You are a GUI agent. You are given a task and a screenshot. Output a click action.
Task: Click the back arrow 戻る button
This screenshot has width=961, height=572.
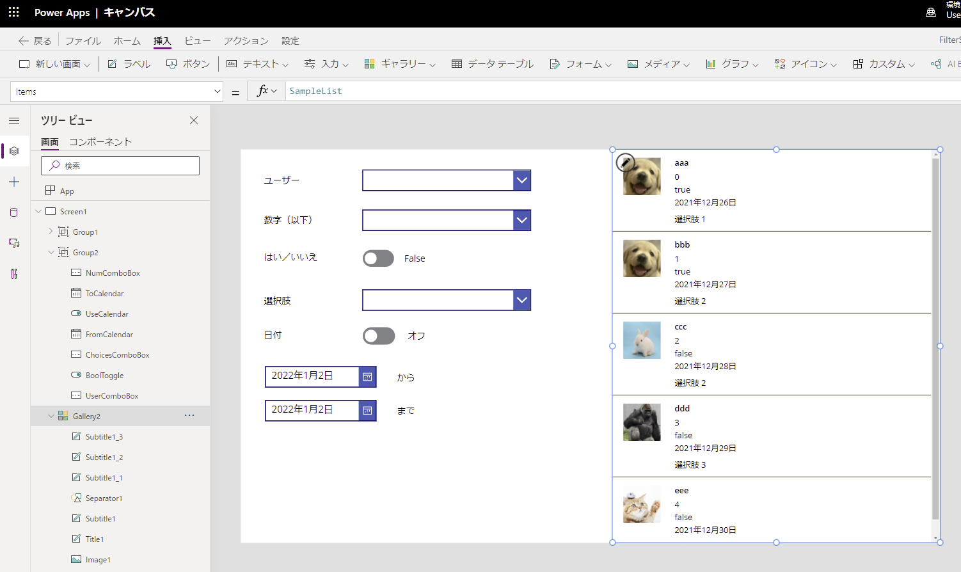(35, 41)
